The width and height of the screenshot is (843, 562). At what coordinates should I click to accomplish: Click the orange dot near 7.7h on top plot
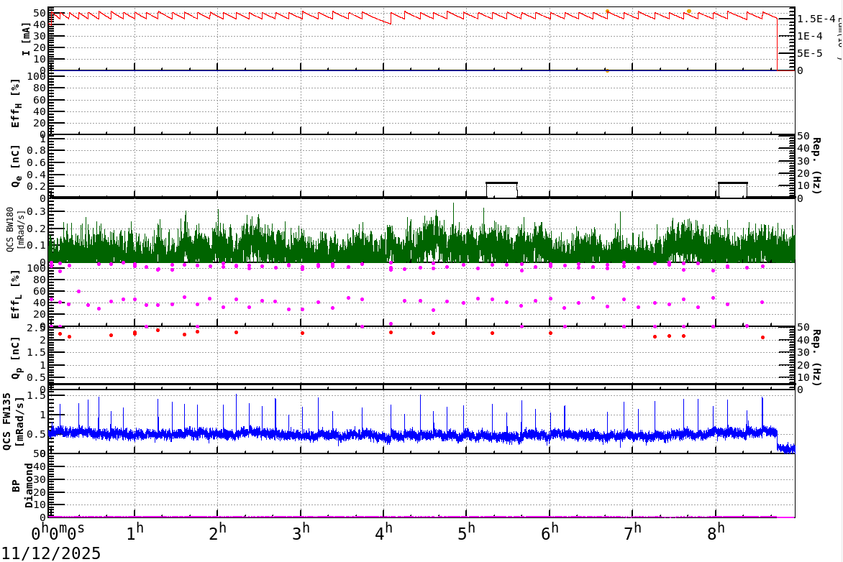pyautogui.click(x=689, y=11)
